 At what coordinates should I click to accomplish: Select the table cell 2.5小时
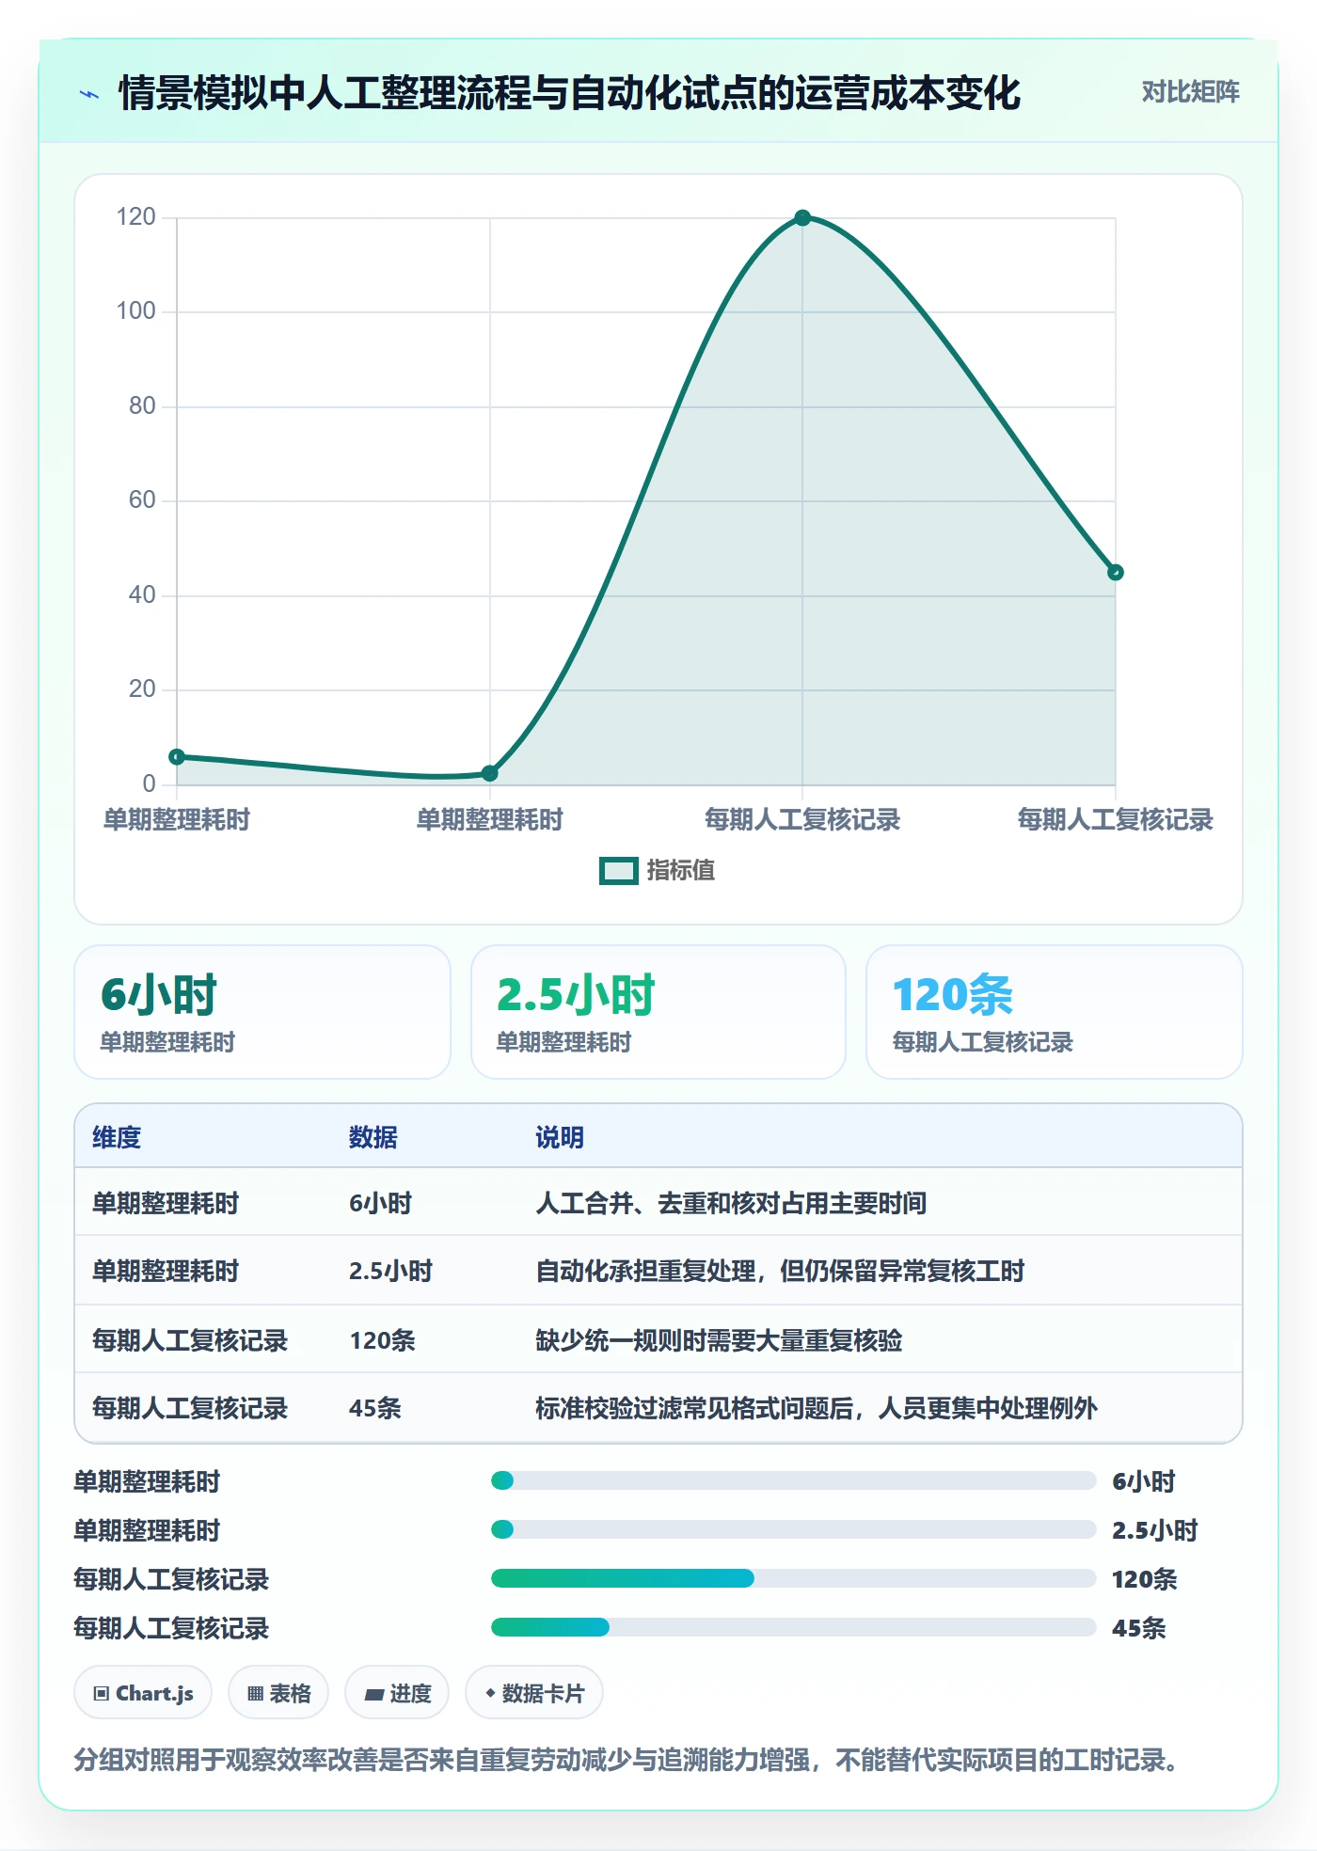tap(390, 1271)
